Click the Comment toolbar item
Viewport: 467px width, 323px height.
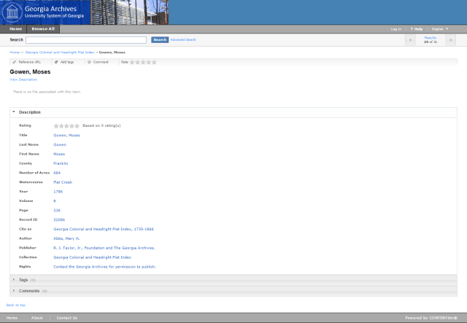coord(99,62)
